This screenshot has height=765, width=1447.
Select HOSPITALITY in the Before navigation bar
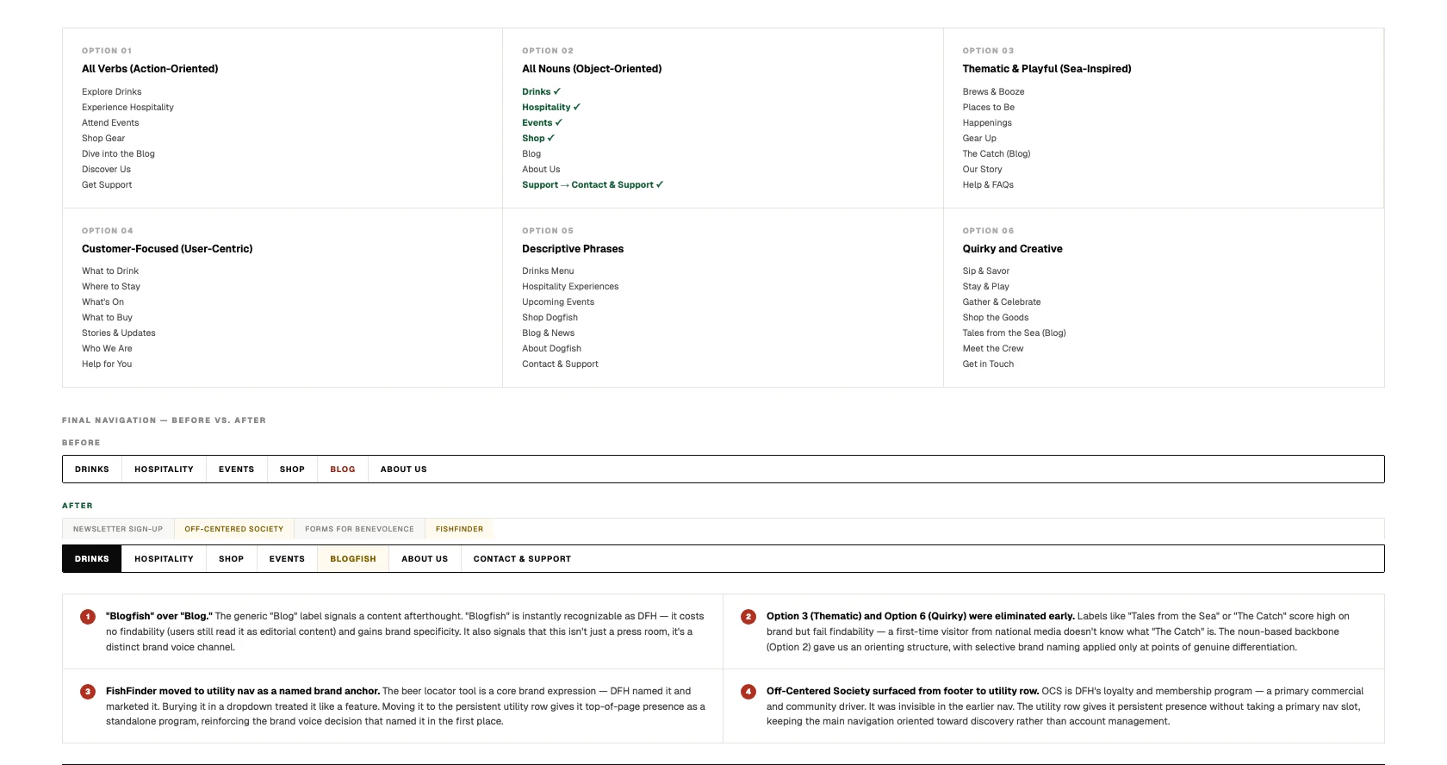click(164, 470)
